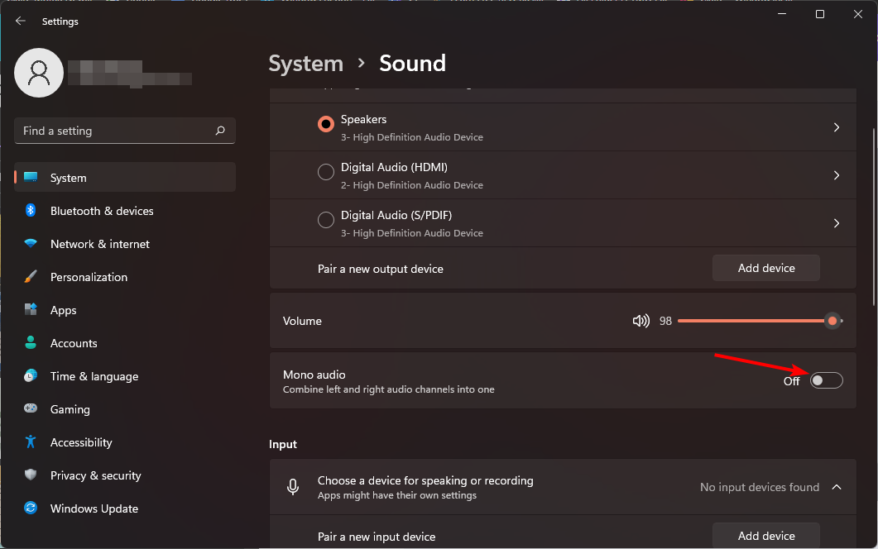Click the Gaming controller icon
The width and height of the screenshot is (878, 549).
tap(31, 409)
